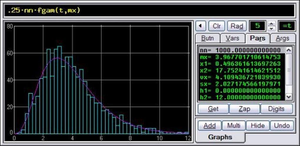Click the digit count field showing 5
Image resolution: width=300 pixels, height=146 pixels.
[x=258, y=26]
